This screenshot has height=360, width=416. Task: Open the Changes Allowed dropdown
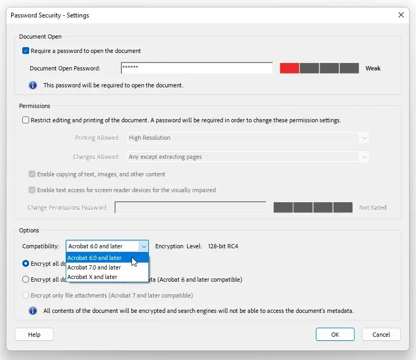point(247,157)
